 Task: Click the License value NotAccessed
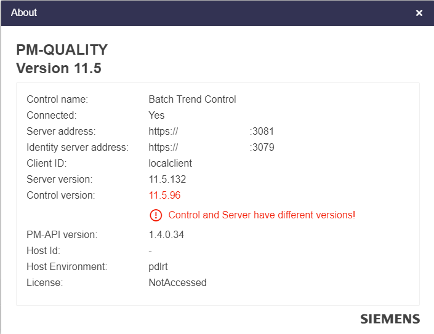177,283
